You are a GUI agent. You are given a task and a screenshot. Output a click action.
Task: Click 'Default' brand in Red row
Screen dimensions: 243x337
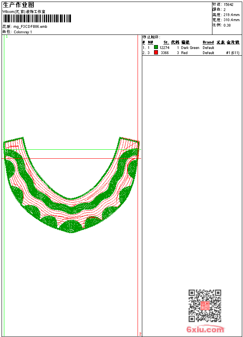pyautogui.click(x=209, y=53)
